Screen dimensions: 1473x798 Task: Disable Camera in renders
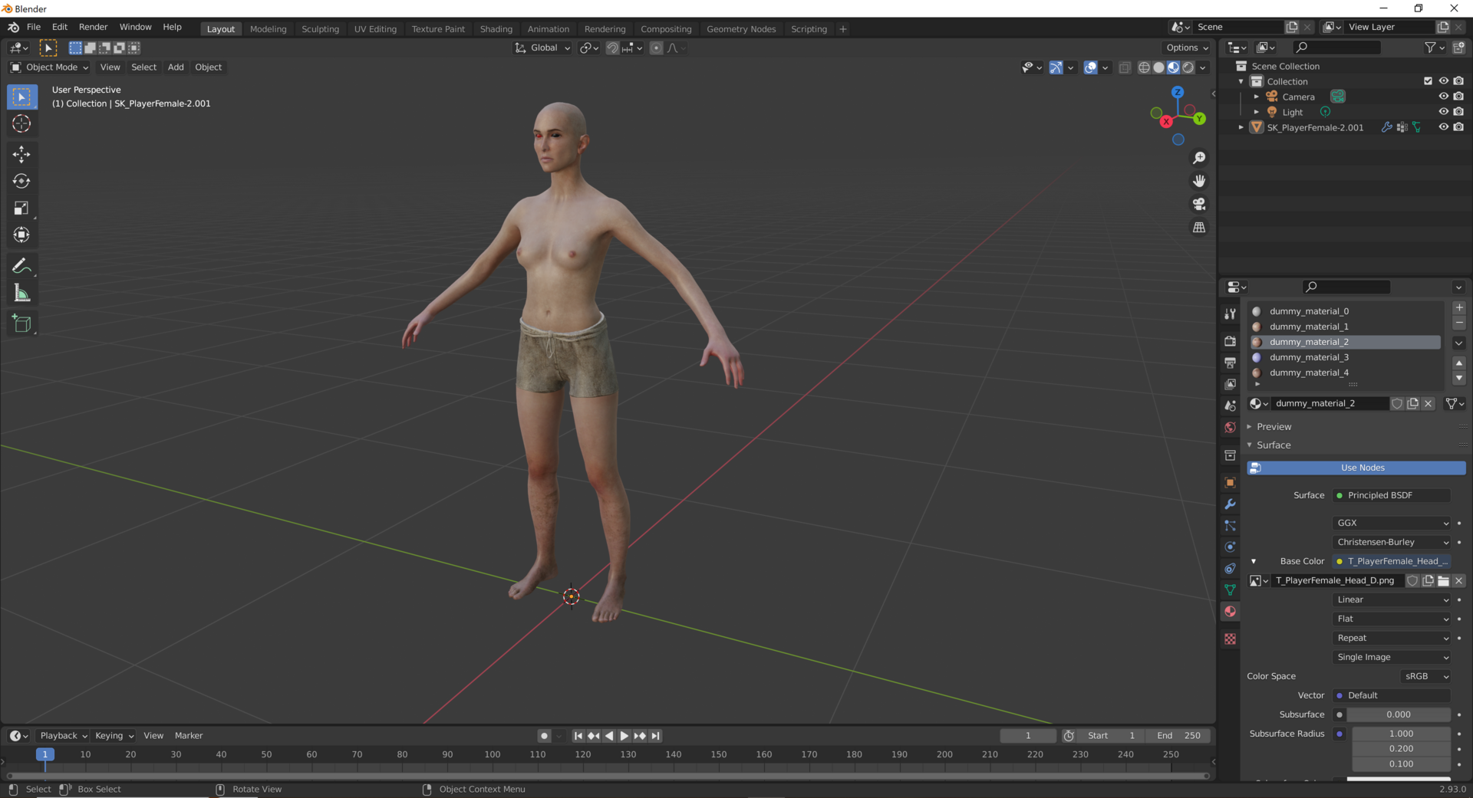(1458, 97)
